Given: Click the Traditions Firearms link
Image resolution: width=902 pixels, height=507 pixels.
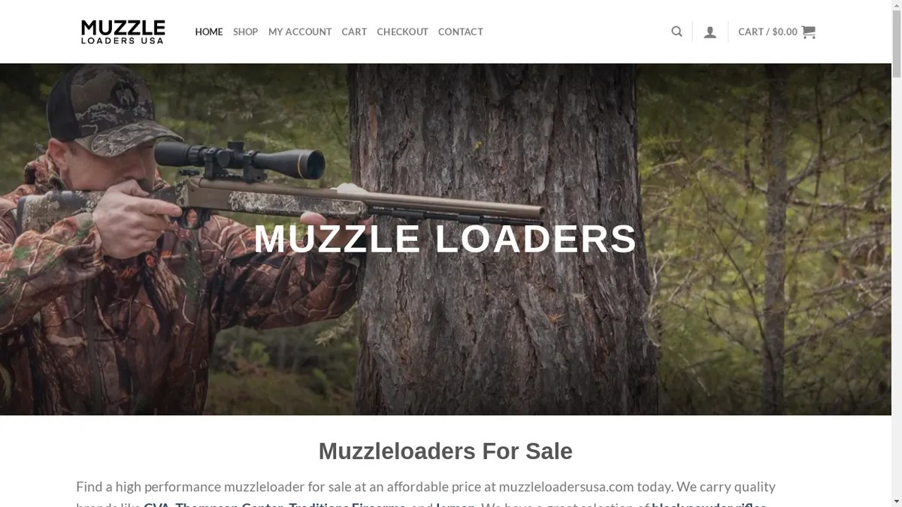Looking at the screenshot, I should coord(347,504).
